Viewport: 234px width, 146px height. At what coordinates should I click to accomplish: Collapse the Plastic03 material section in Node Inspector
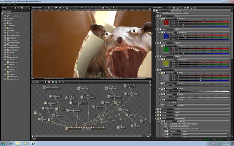click(x=160, y=43)
